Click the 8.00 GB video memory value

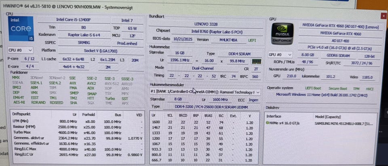308,55
